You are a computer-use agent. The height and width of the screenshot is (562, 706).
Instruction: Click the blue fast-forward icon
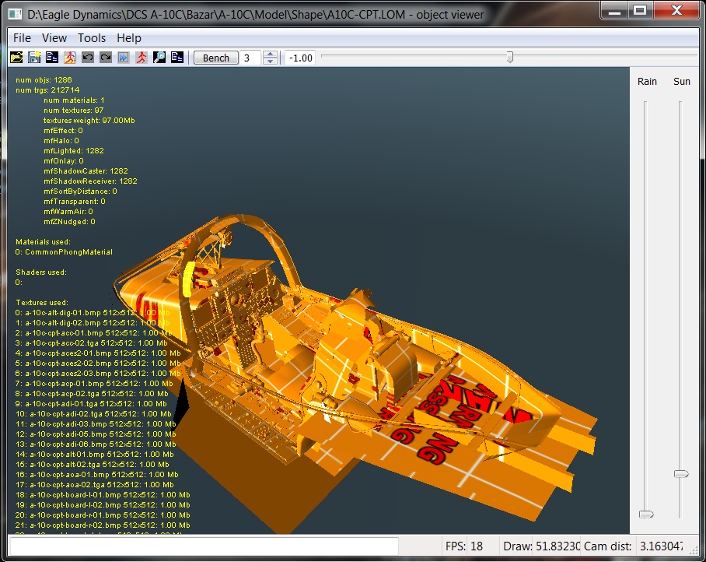[x=124, y=58]
